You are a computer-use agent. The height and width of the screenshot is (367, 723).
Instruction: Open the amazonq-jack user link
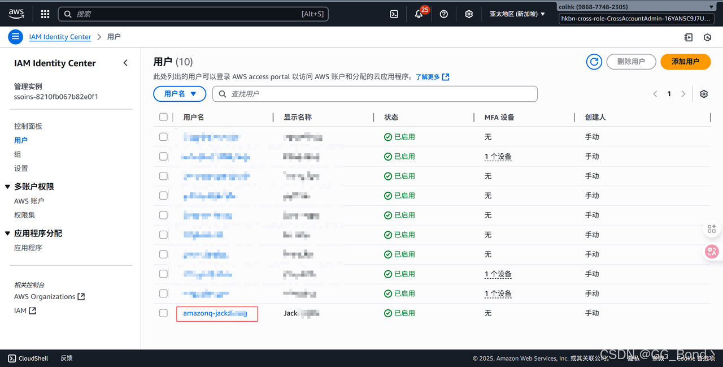click(215, 313)
